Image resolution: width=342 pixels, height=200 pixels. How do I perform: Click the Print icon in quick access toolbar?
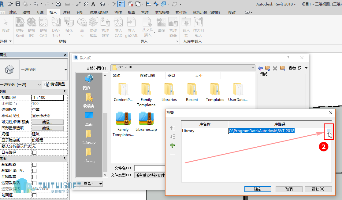click(x=58, y=4)
